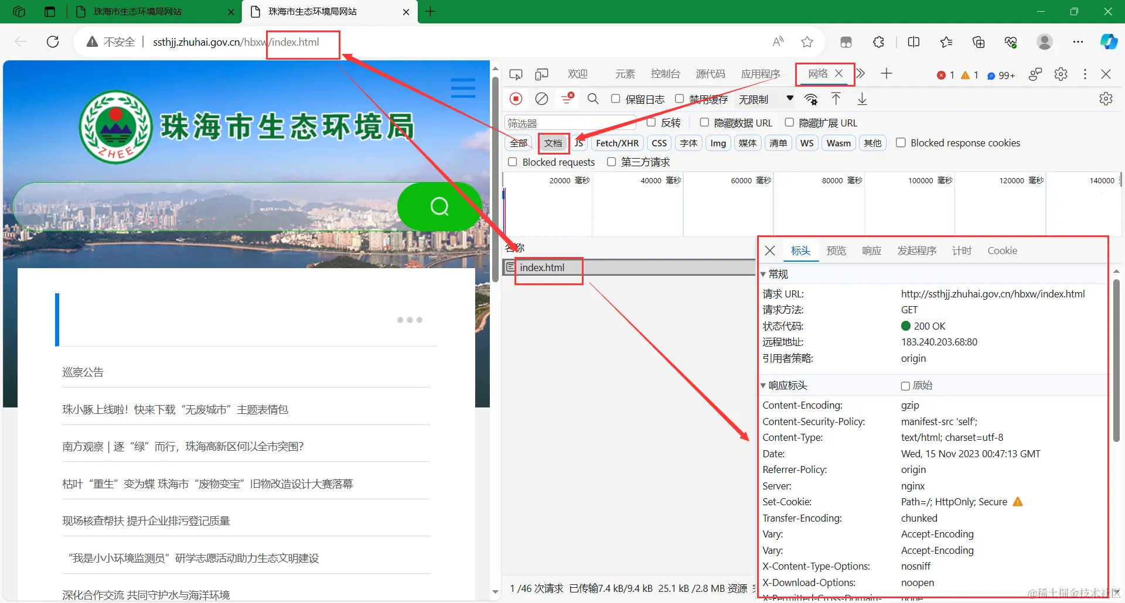Open network panel settings gear
This screenshot has height=603, width=1125.
tap(1106, 99)
